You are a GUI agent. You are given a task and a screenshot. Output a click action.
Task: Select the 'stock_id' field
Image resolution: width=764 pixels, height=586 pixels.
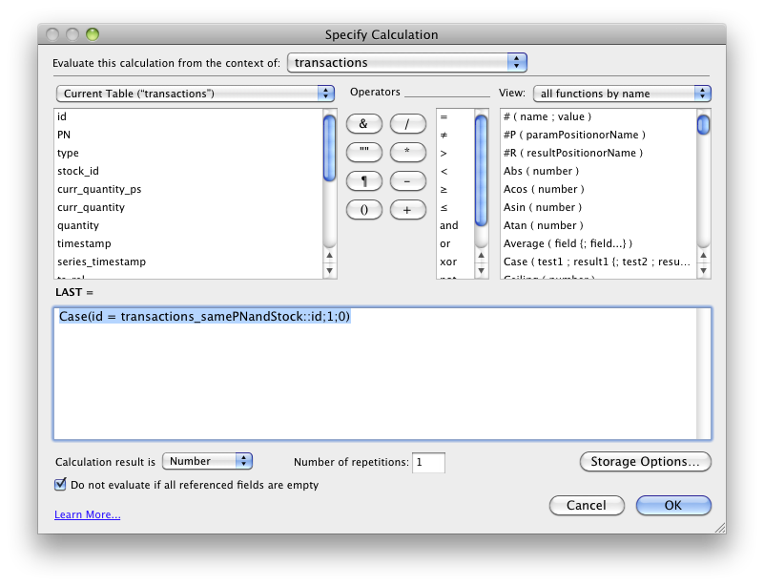(188, 171)
